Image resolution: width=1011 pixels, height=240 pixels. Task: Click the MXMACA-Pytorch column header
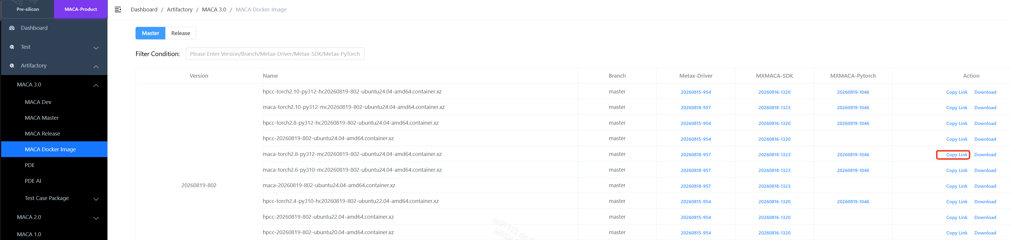(x=853, y=76)
